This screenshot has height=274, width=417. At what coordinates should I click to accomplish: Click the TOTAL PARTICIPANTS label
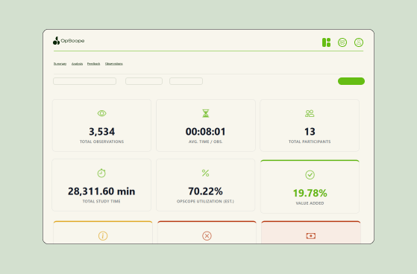point(310,141)
